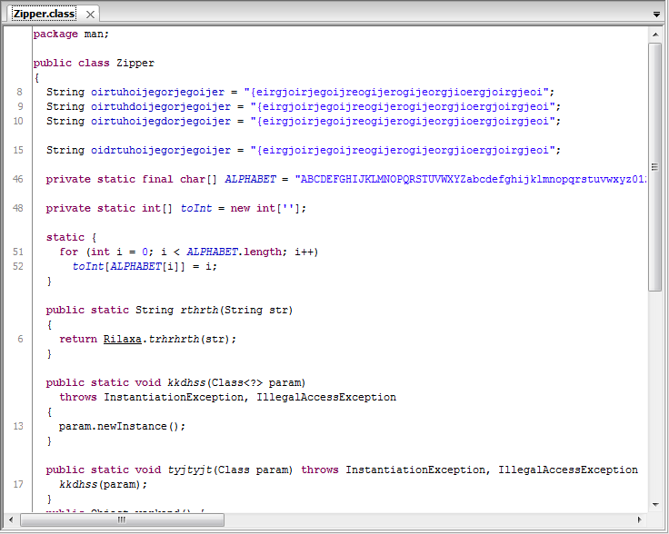Click line number 46 in the gutter
669x534 pixels.
(19, 179)
